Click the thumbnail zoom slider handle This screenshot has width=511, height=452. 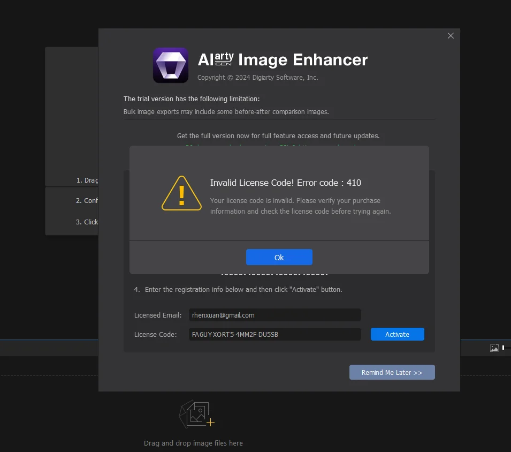coord(503,348)
